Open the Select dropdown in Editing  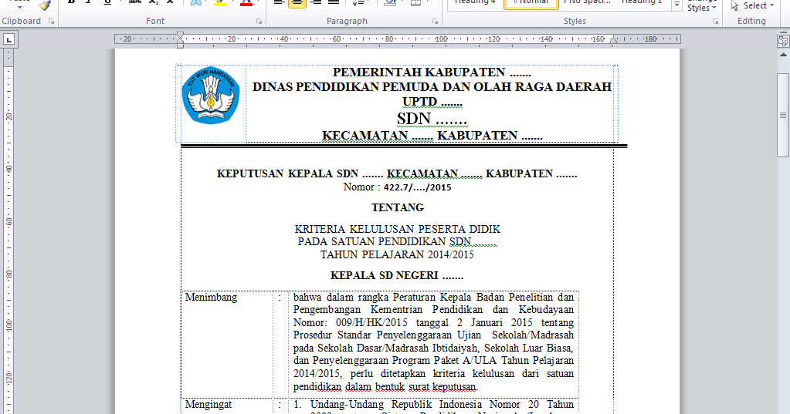click(752, 5)
